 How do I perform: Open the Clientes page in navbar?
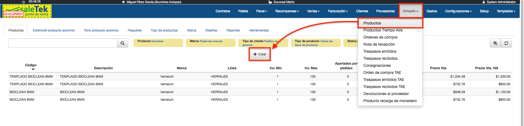click(x=362, y=11)
